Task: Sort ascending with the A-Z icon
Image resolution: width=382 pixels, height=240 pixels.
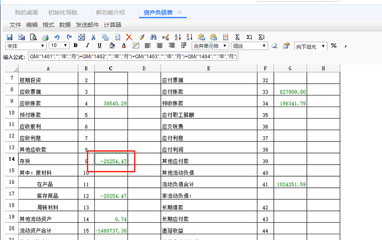Action: 178,37
